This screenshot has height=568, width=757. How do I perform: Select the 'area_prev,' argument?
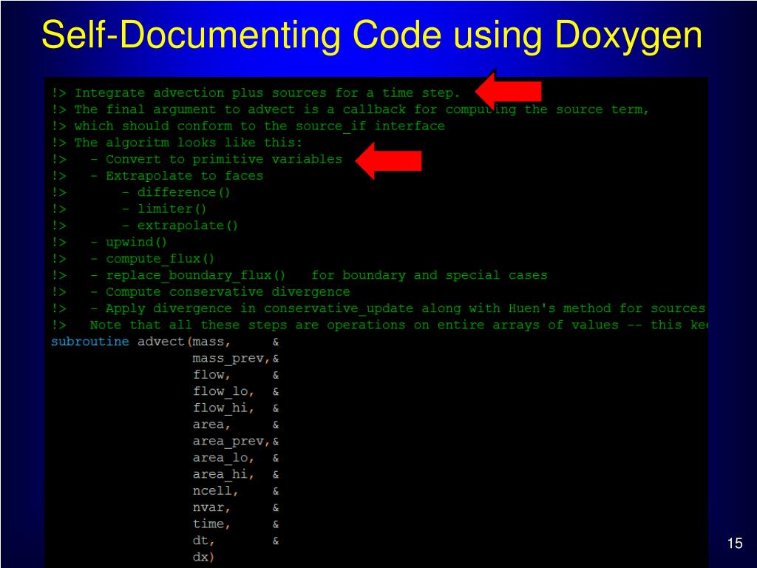(x=231, y=442)
